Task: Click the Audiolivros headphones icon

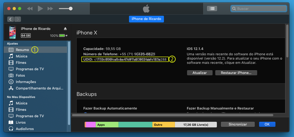Action: click(11, 129)
